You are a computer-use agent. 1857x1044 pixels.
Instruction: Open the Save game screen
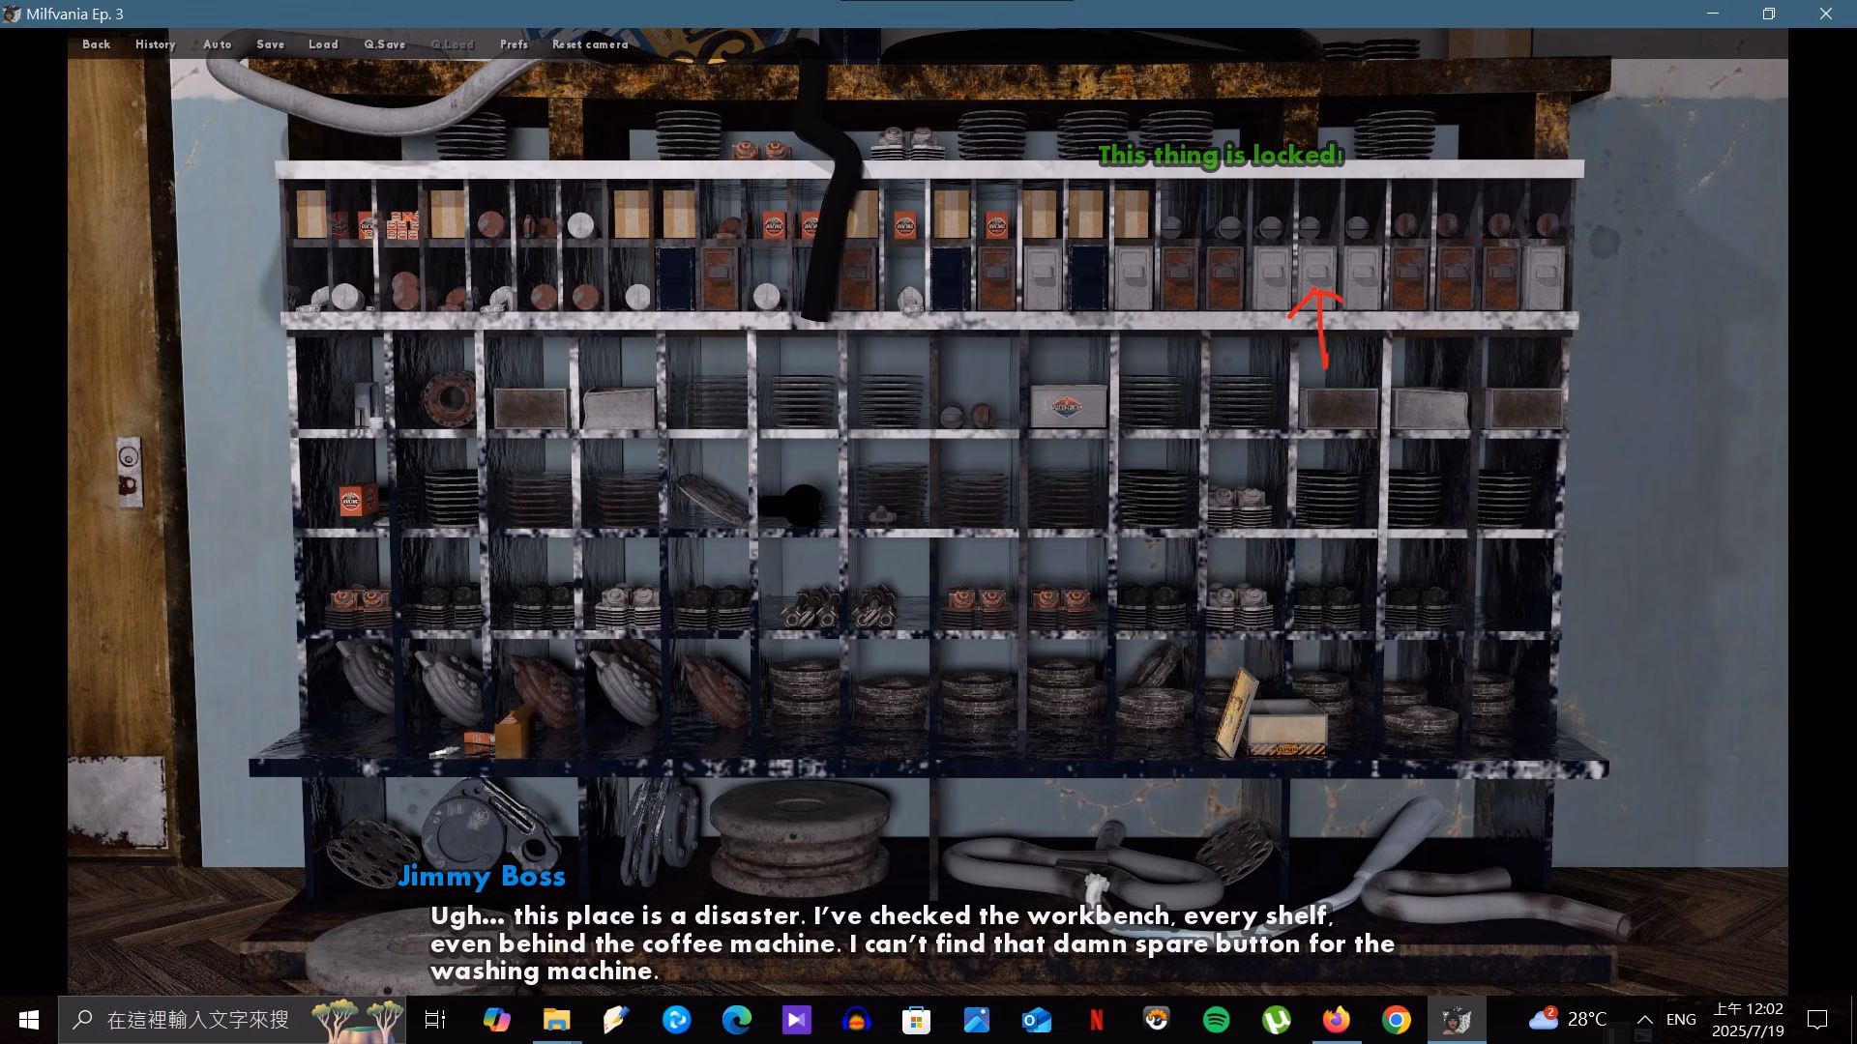pos(270,44)
